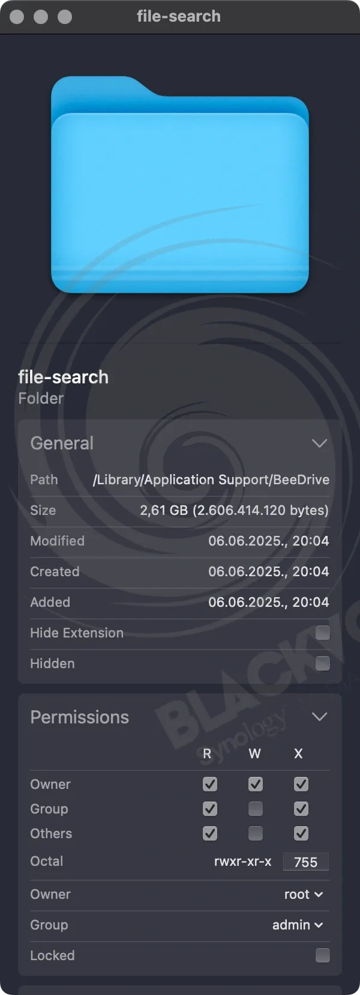Click the large blue folder icon
The width and height of the screenshot is (360, 995).
point(180,184)
